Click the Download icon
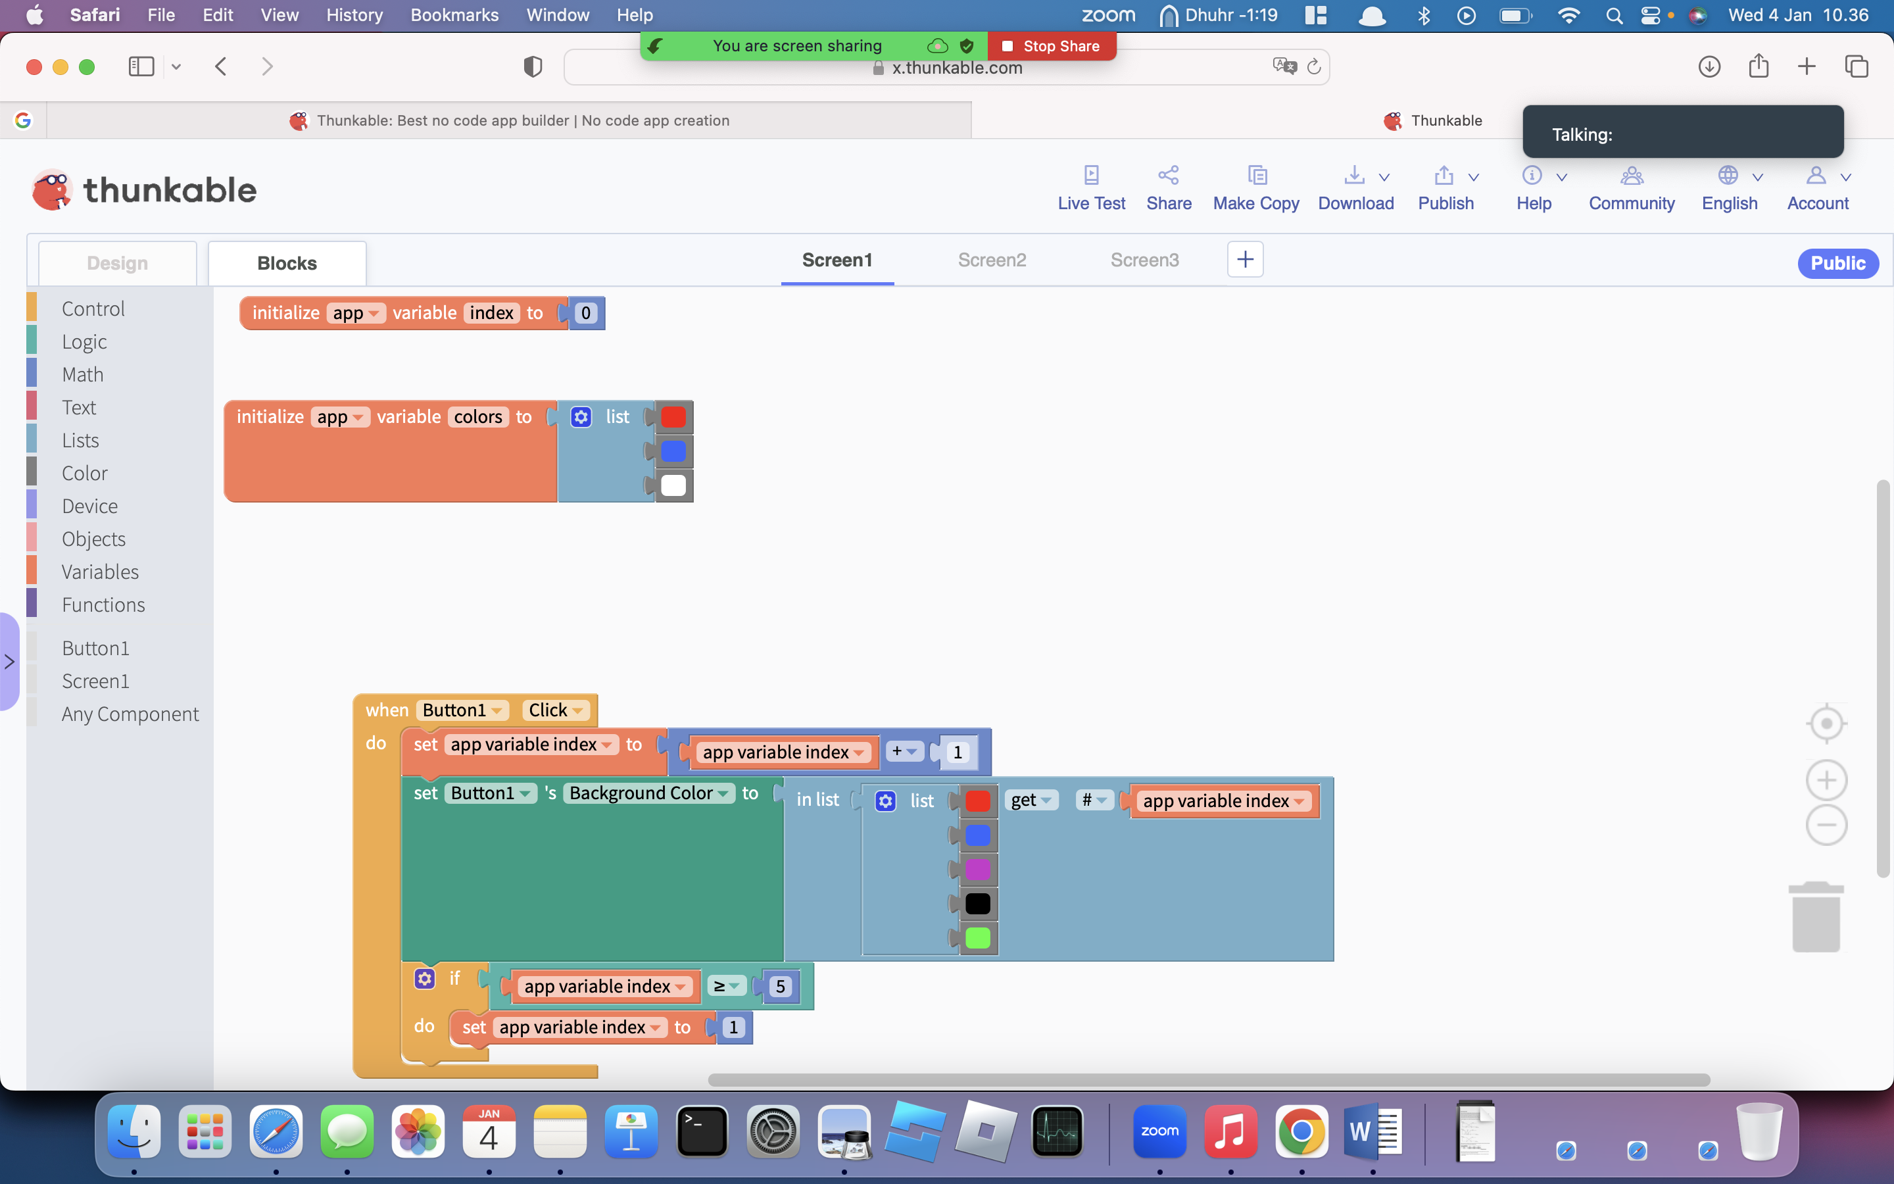 pyautogui.click(x=1354, y=174)
